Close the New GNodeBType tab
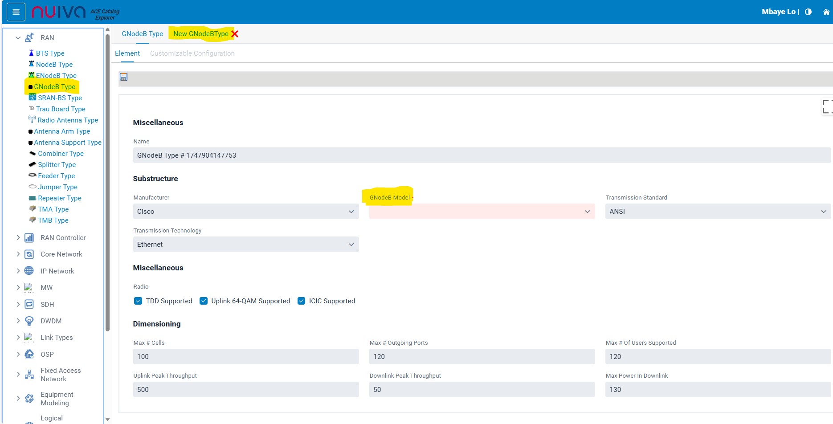Image resolution: width=833 pixels, height=424 pixels. point(235,34)
